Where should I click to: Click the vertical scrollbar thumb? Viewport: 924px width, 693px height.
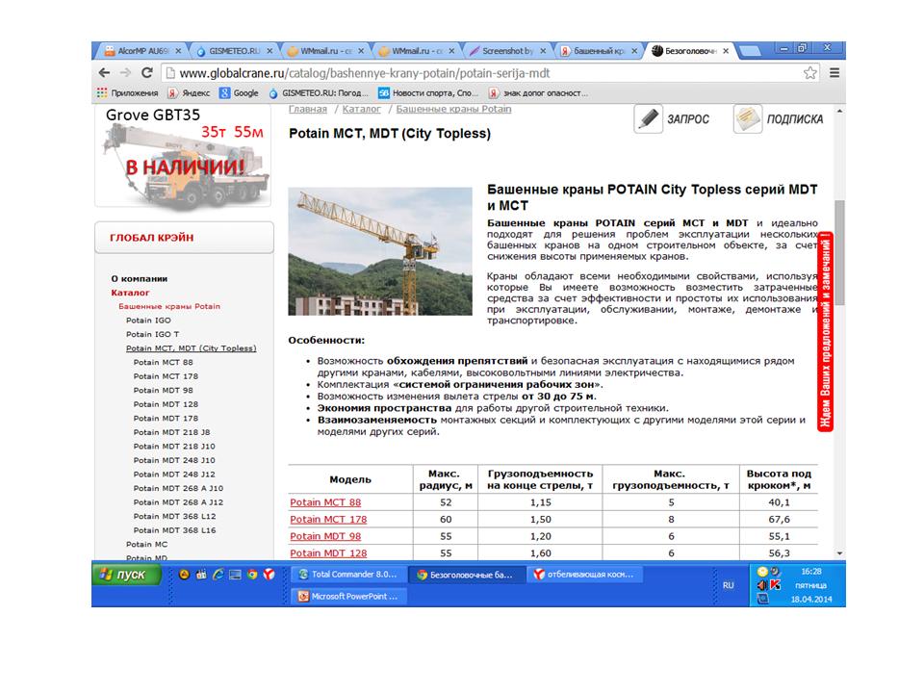pyautogui.click(x=839, y=252)
